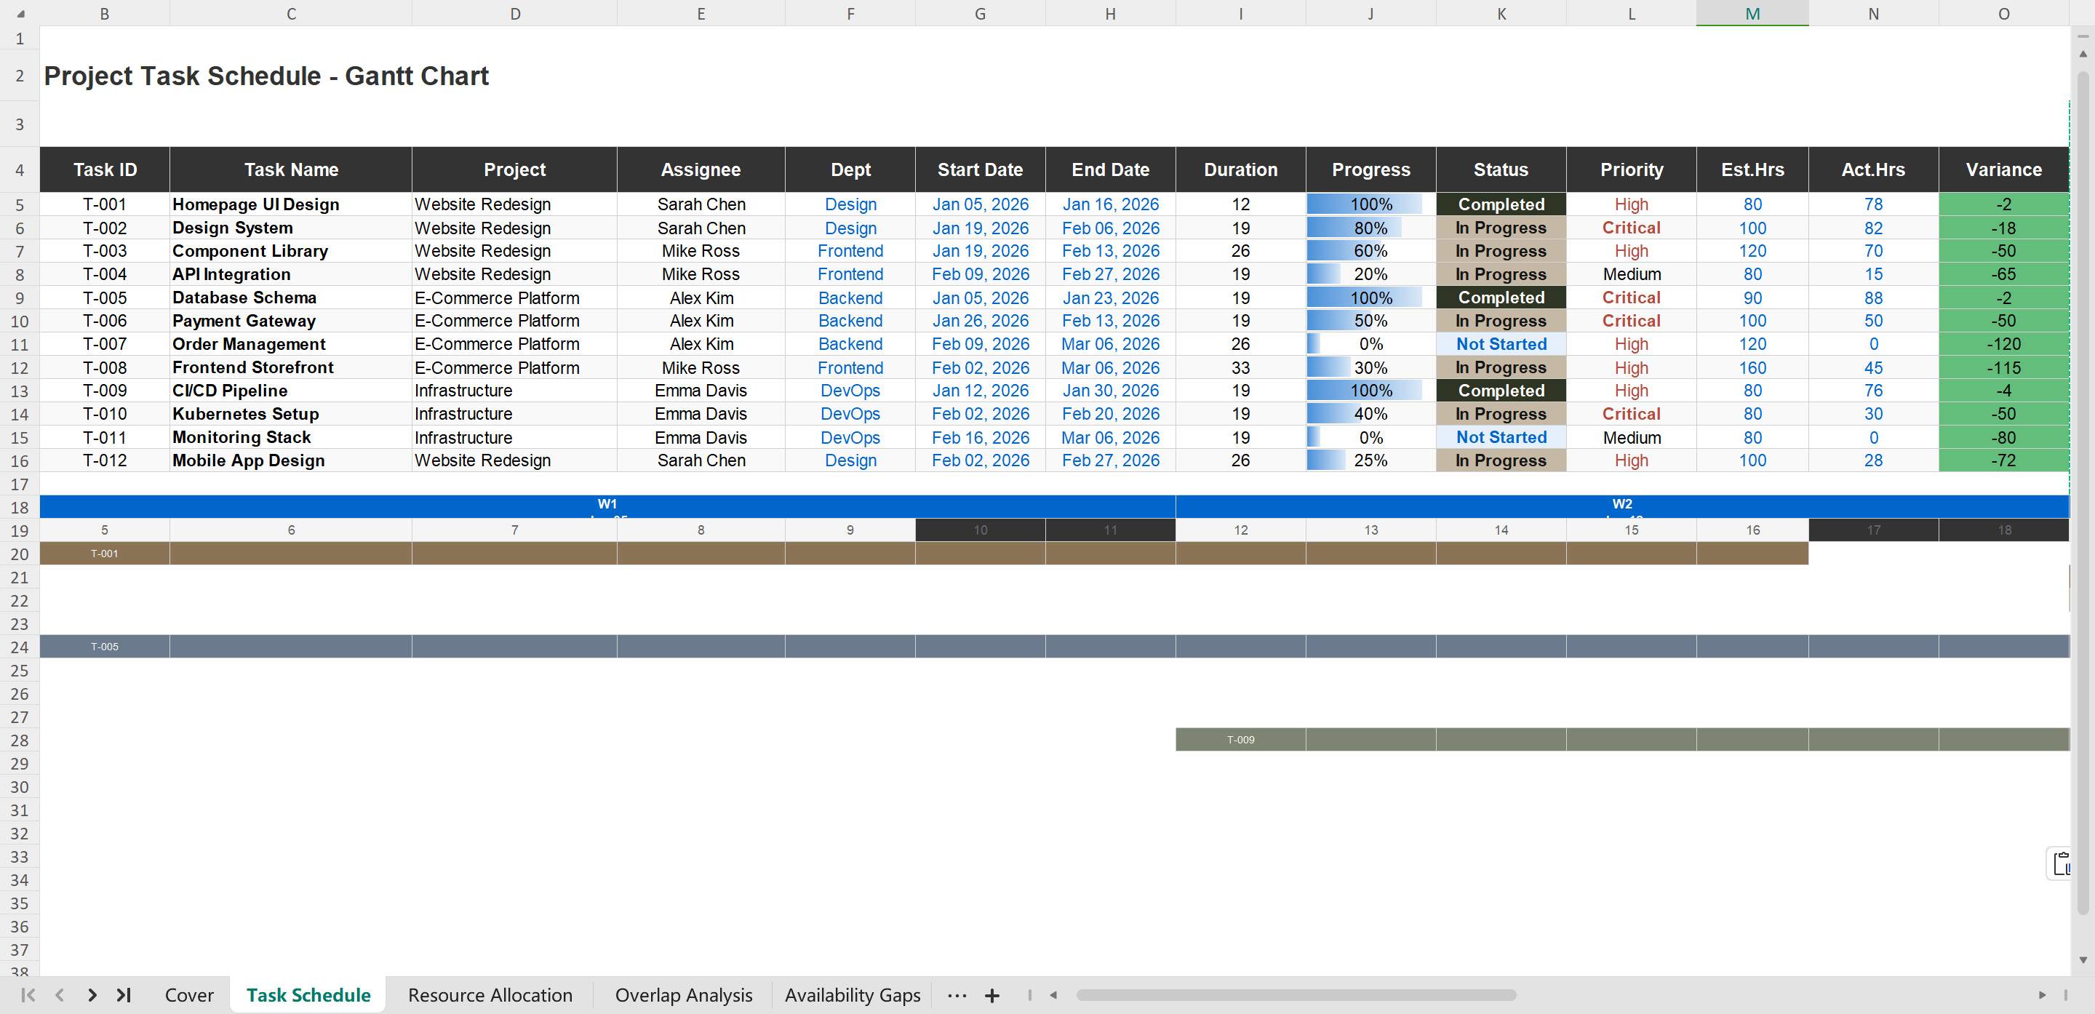Click the vertical scrollbar down arrow

pos(2083,960)
